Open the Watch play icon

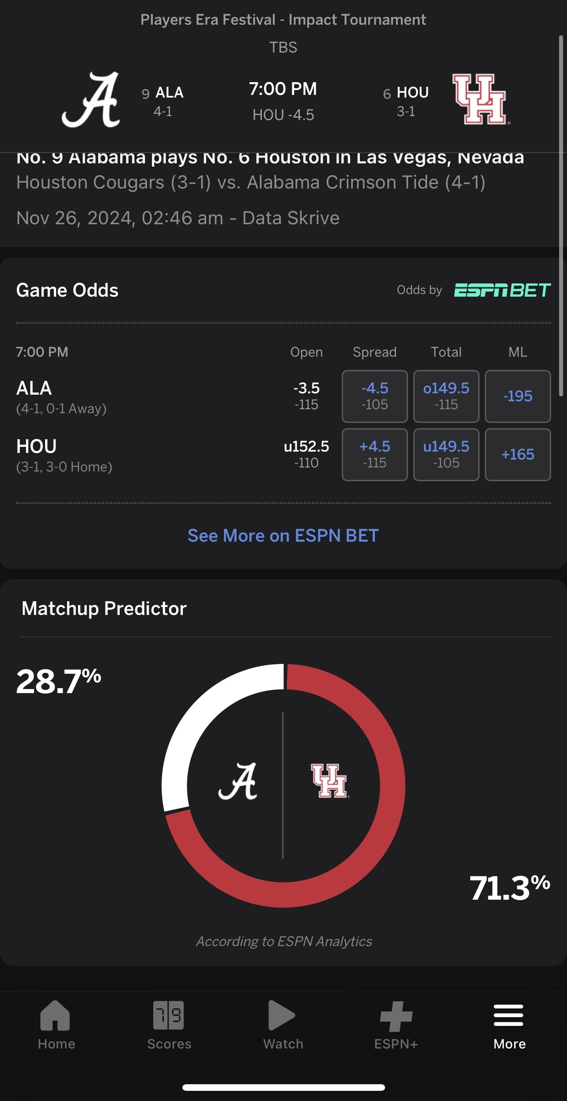click(x=282, y=1015)
